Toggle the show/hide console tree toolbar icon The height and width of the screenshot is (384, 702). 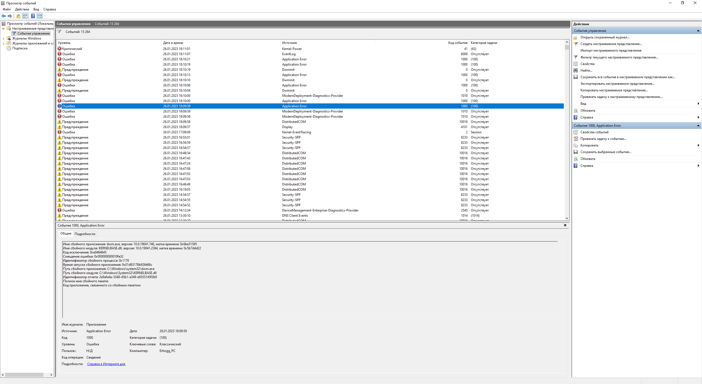(25, 16)
